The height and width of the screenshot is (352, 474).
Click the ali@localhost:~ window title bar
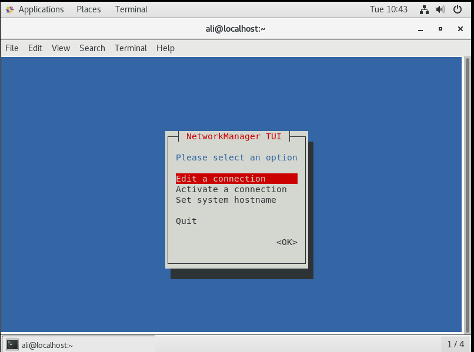coord(235,29)
